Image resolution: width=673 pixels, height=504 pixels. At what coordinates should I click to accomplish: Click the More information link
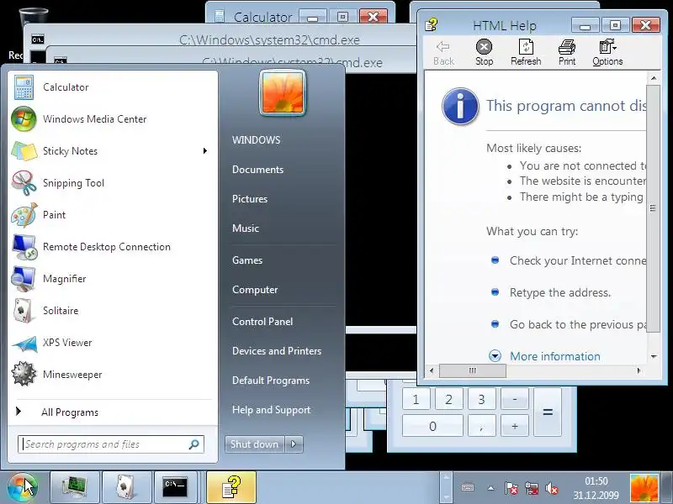tap(555, 356)
